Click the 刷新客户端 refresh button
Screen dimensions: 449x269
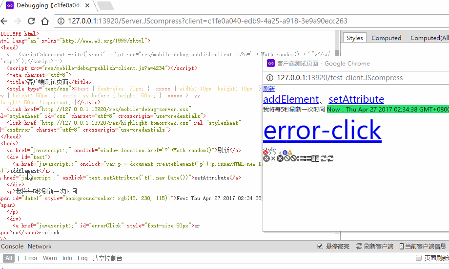(374, 246)
